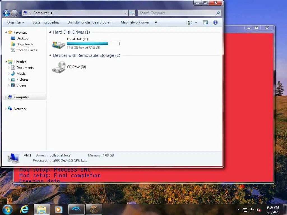
Task: Select Computer in the navigation pane
Action: tap(21, 97)
